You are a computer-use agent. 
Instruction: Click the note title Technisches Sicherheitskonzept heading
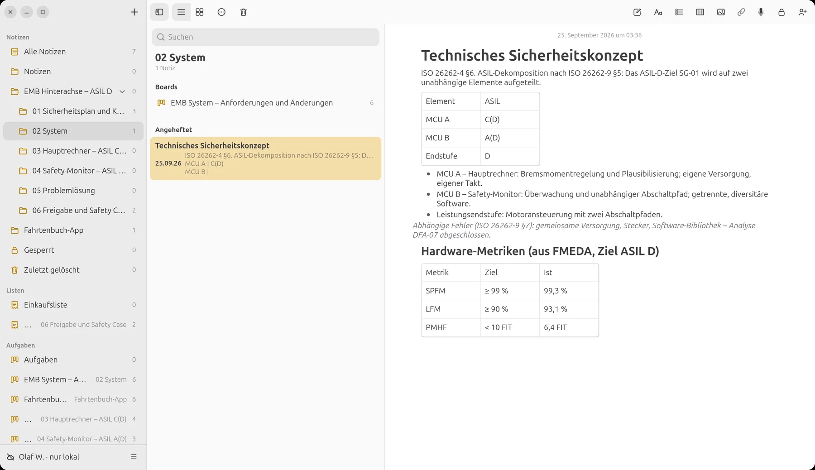coord(532,56)
